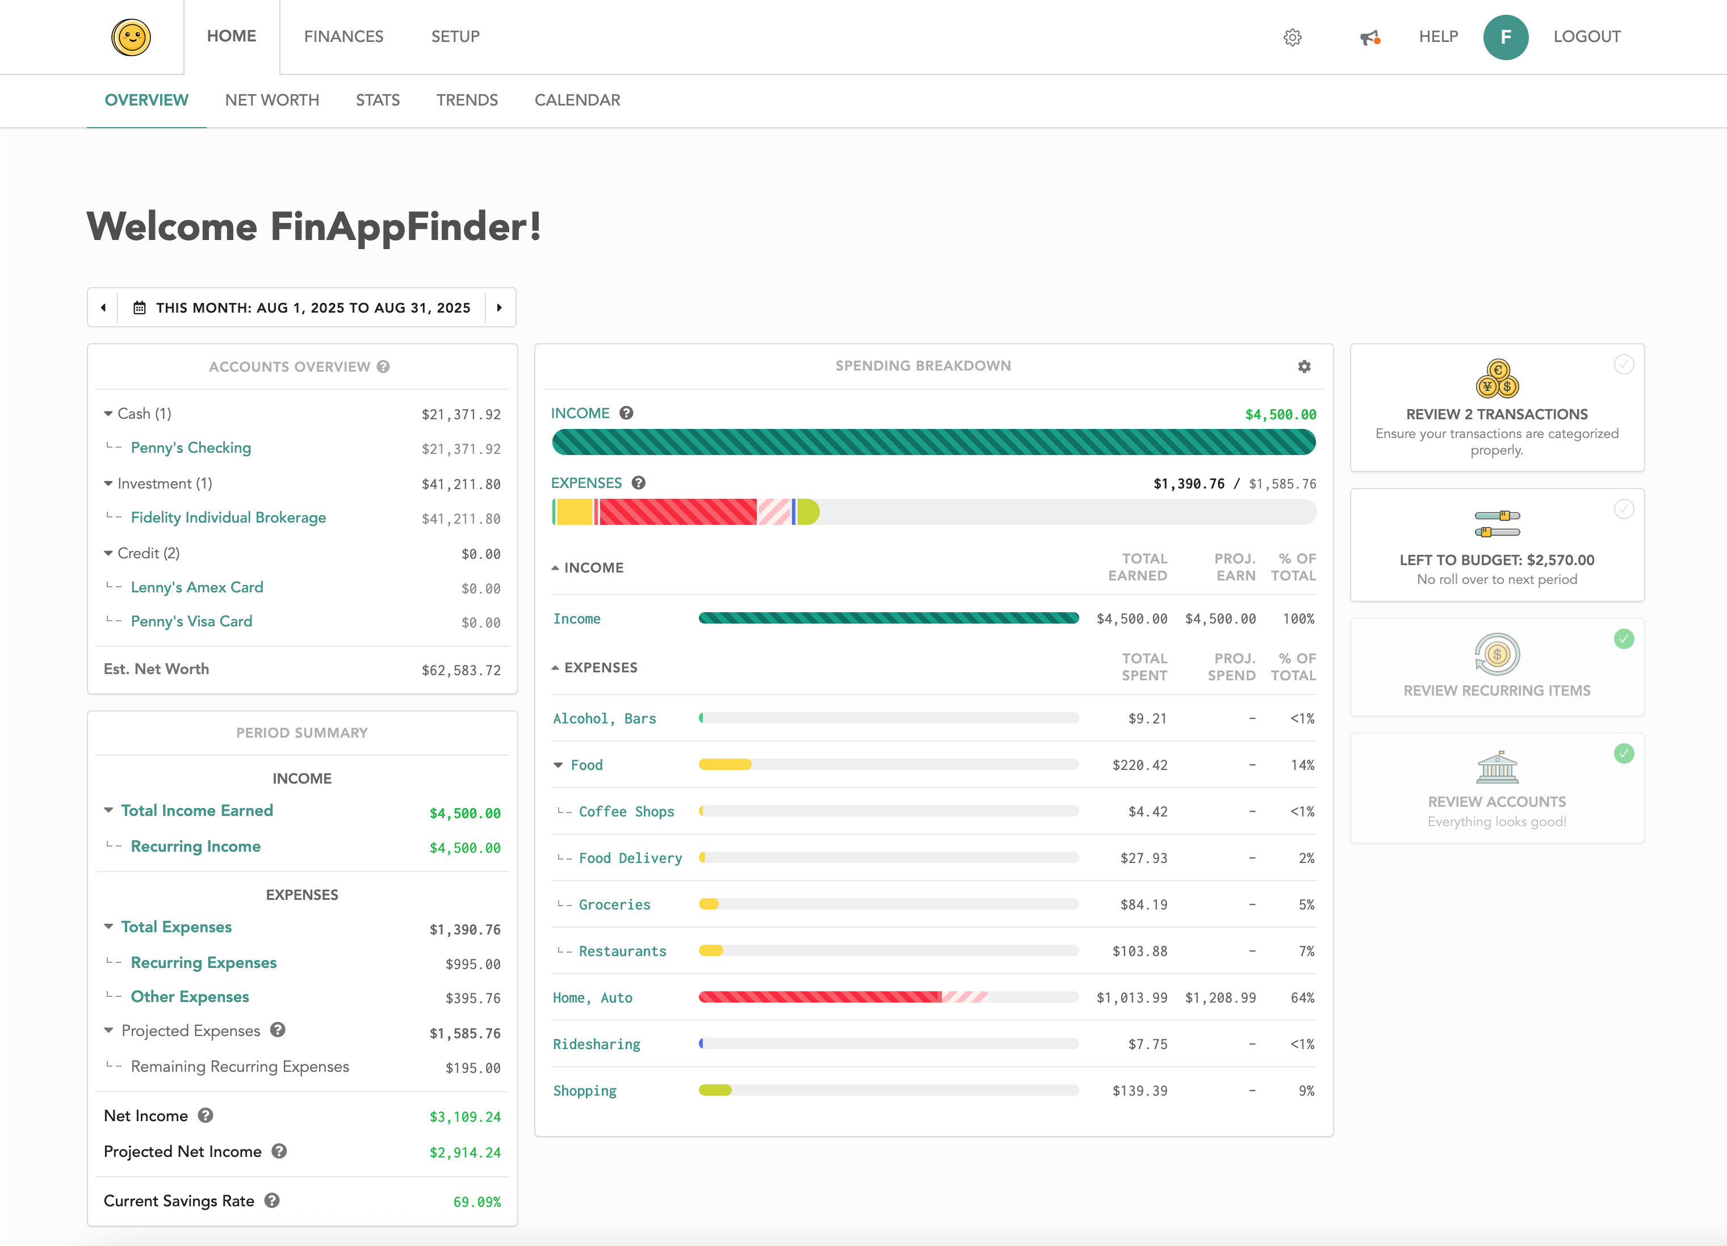Switch to the TRENDS tab
The width and height of the screenshot is (1727, 1246).
click(x=467, y=100)
